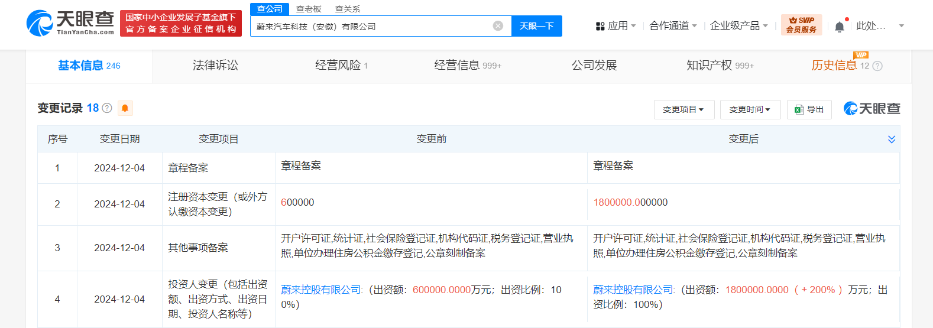Expand 应用 menu
Viewport: 933px width, 328px height.
point(621,26)
